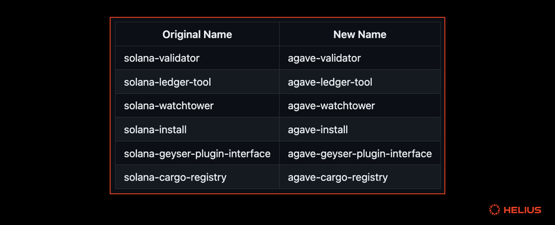555x225 pixels.
Task: Select the New Name column header
Action: click(360, 35)
